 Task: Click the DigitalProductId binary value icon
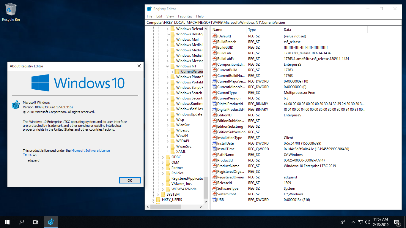click(214, 104)
